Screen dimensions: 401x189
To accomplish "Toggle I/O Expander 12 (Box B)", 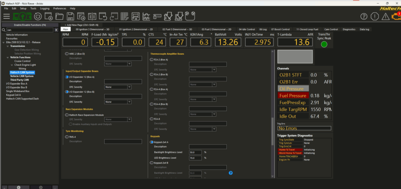I will click(x=67, y=92).
